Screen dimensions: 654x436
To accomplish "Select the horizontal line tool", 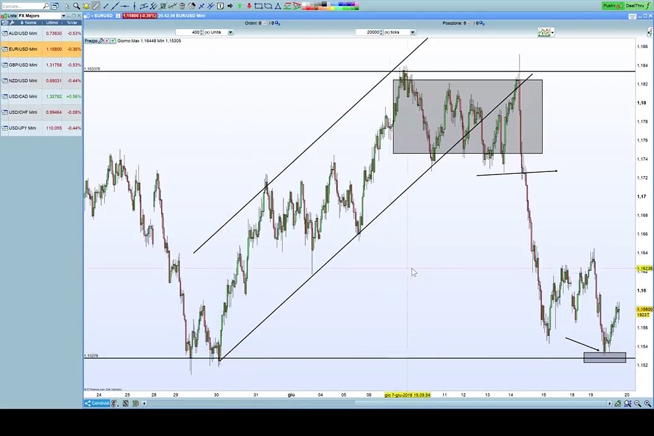I will tap(125, 6).
